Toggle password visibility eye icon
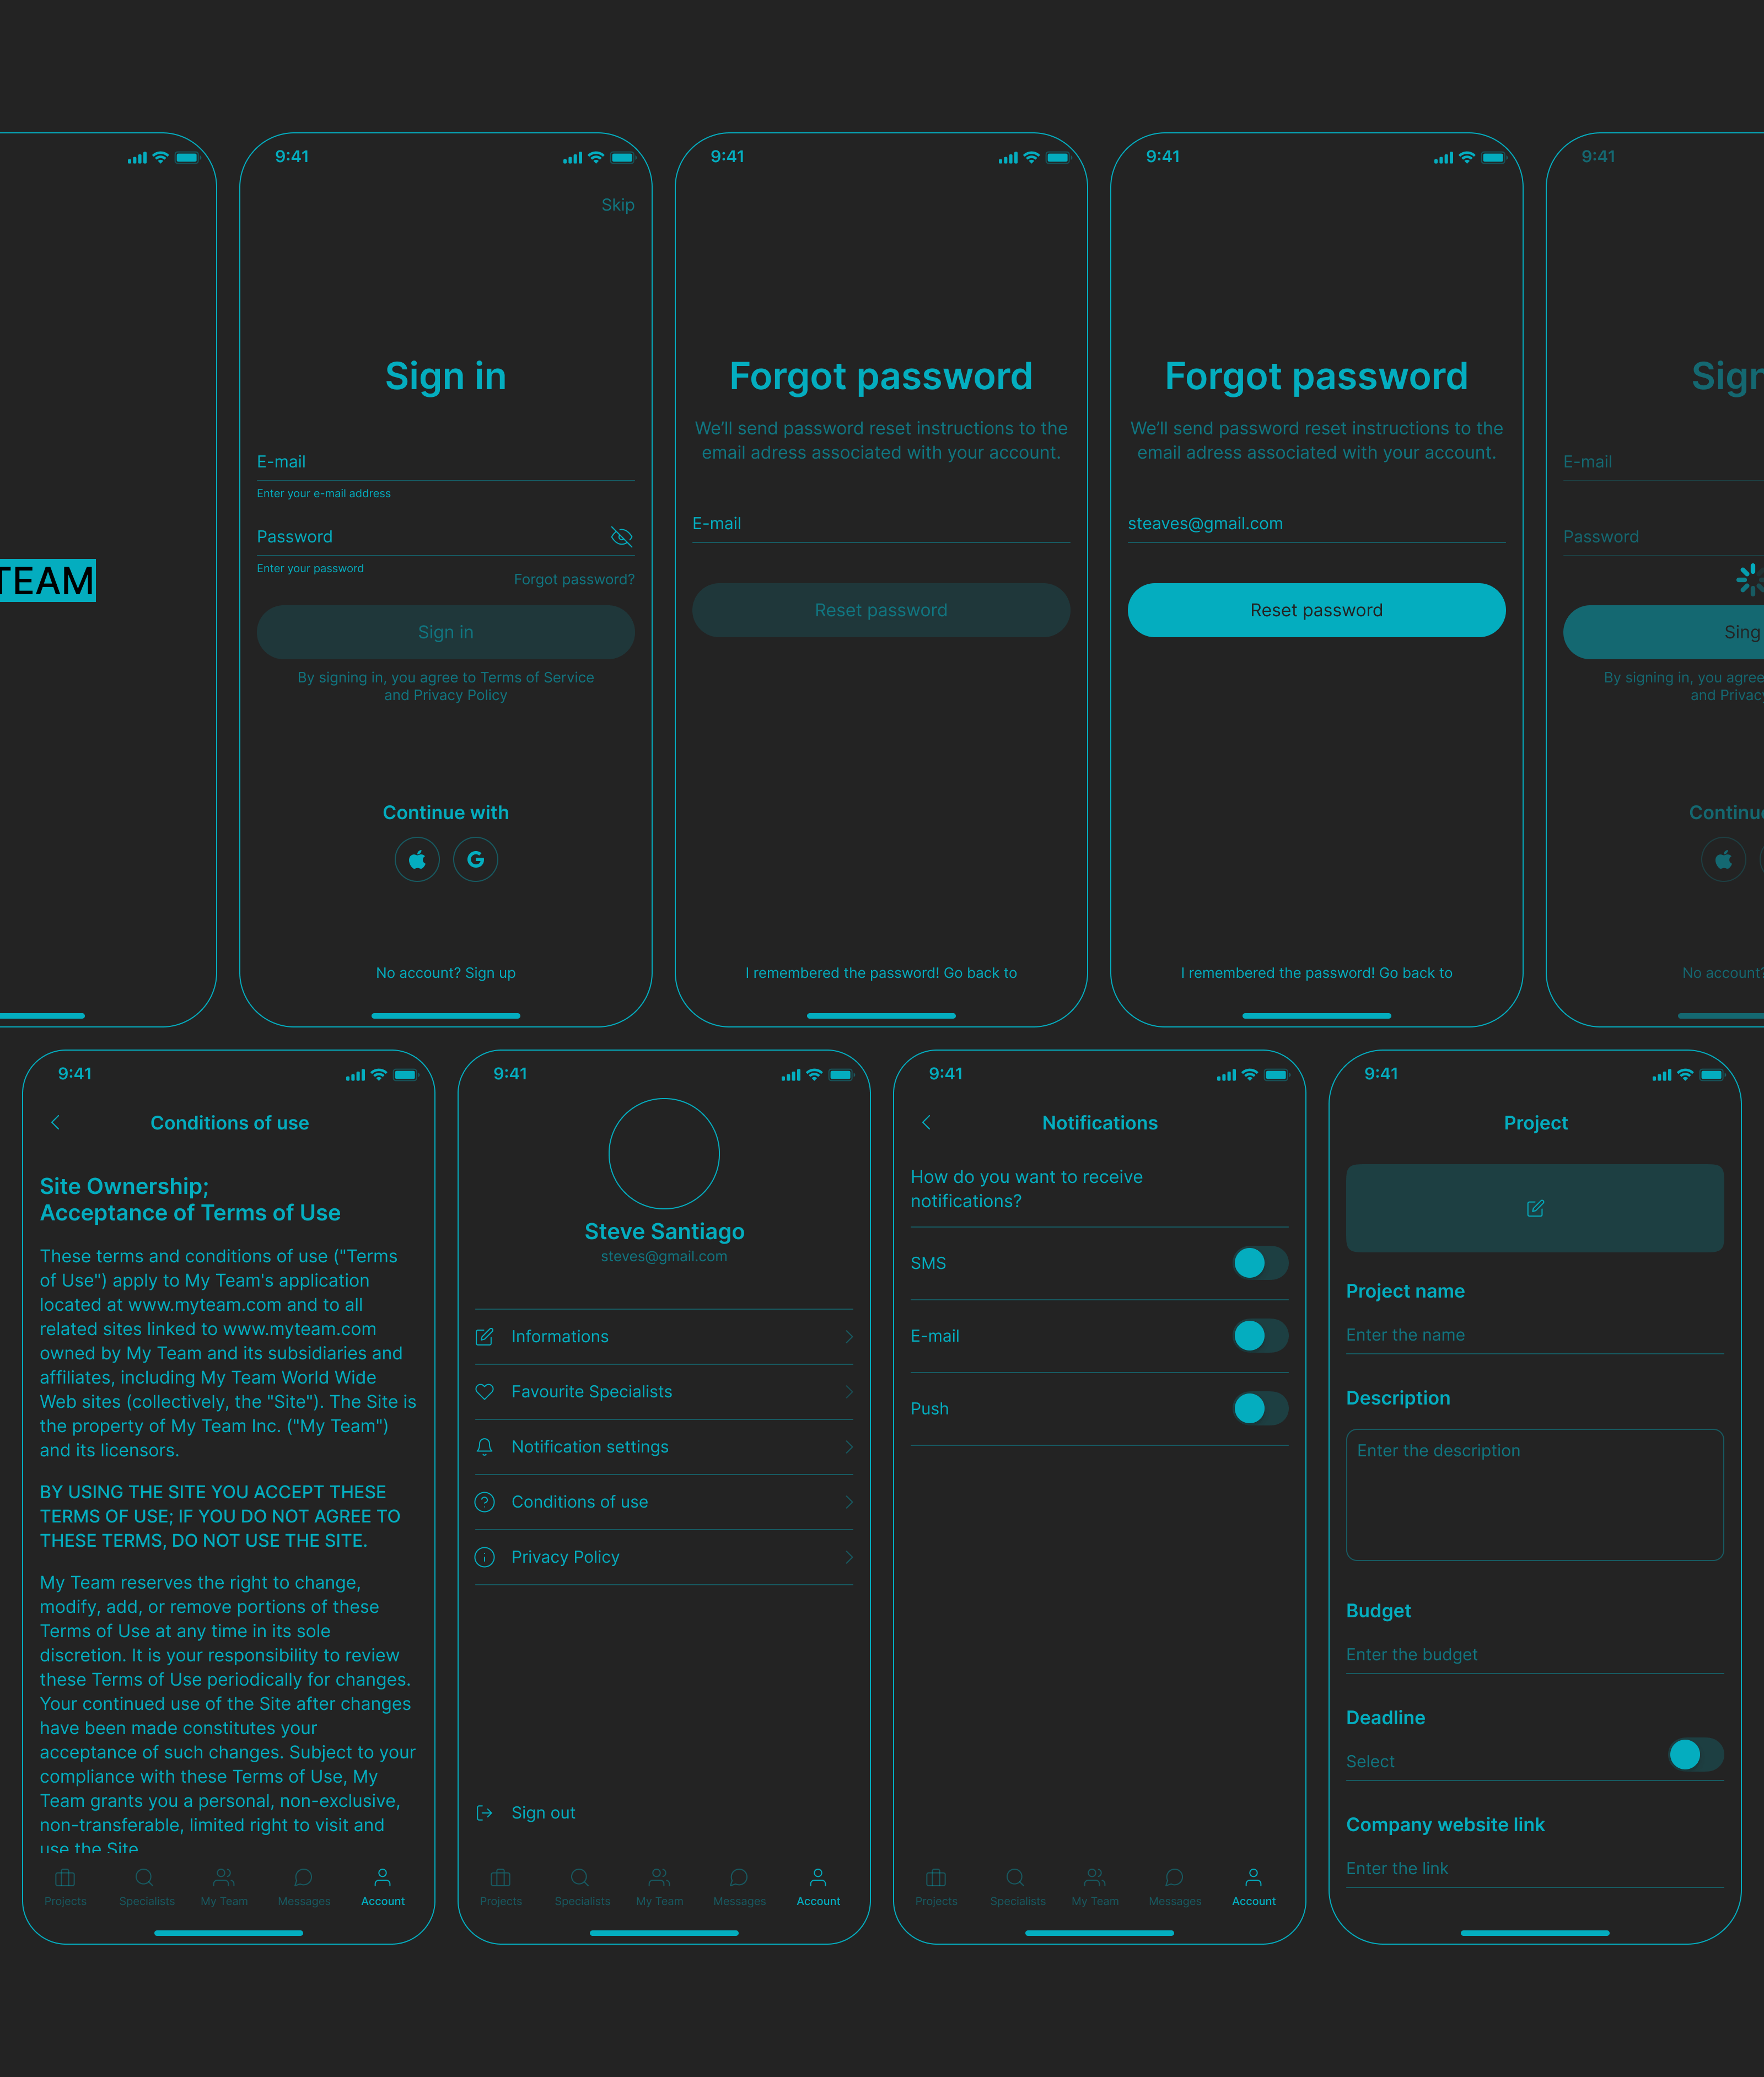This screenshot has height=2077, width=1764. [621, 537]
